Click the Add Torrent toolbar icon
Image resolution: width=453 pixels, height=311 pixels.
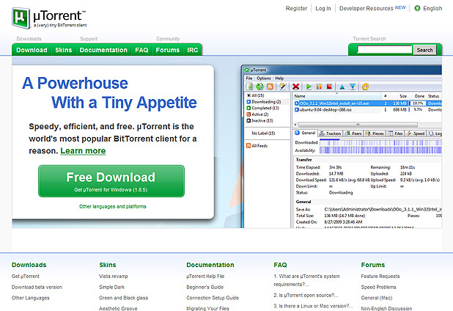pyautogui.click(x=250, y=86)
